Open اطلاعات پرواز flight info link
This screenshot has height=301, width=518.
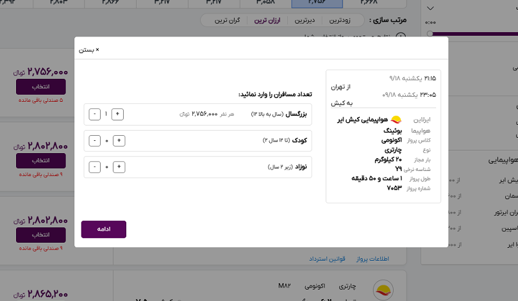click(x=372, y=259)
